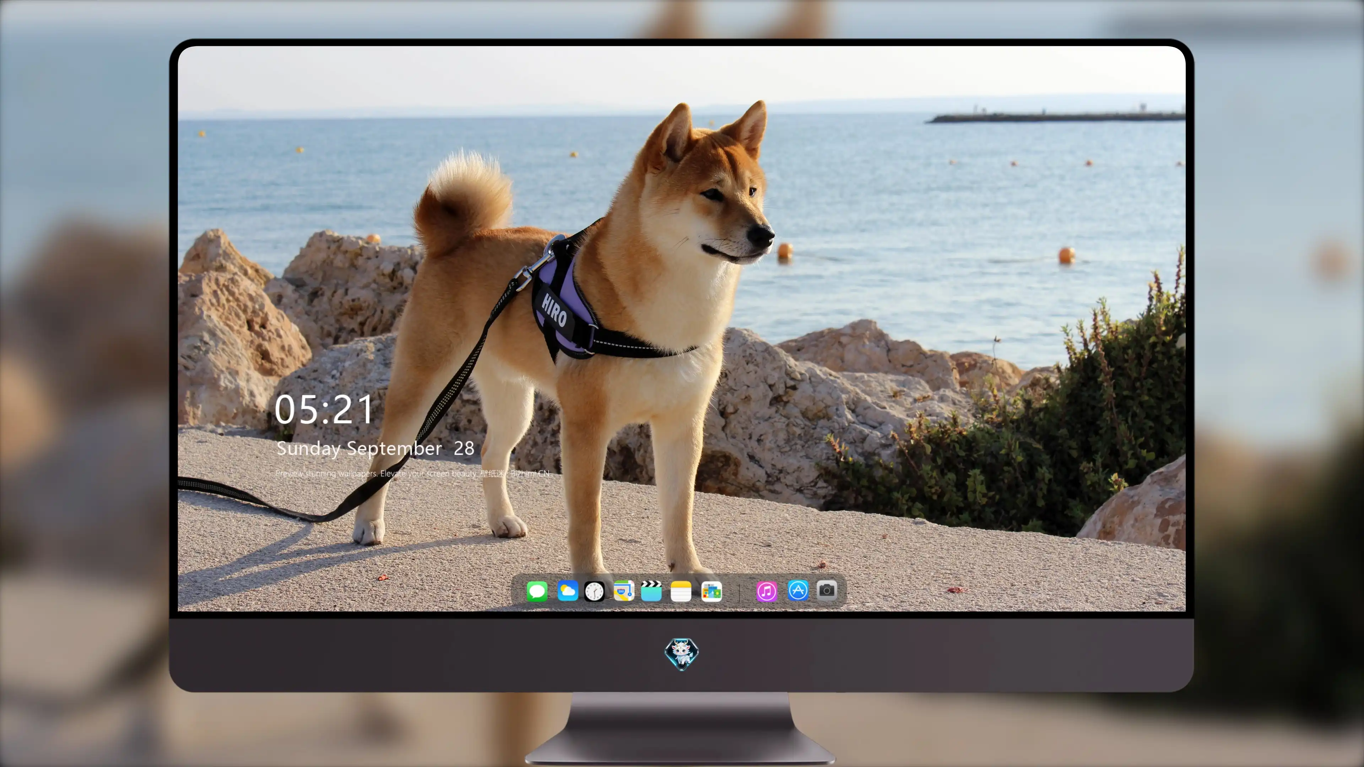Screen dimensions: 1364x767
Task: Open the photo gallery cards app icon
Action: (x=711, y=591)
